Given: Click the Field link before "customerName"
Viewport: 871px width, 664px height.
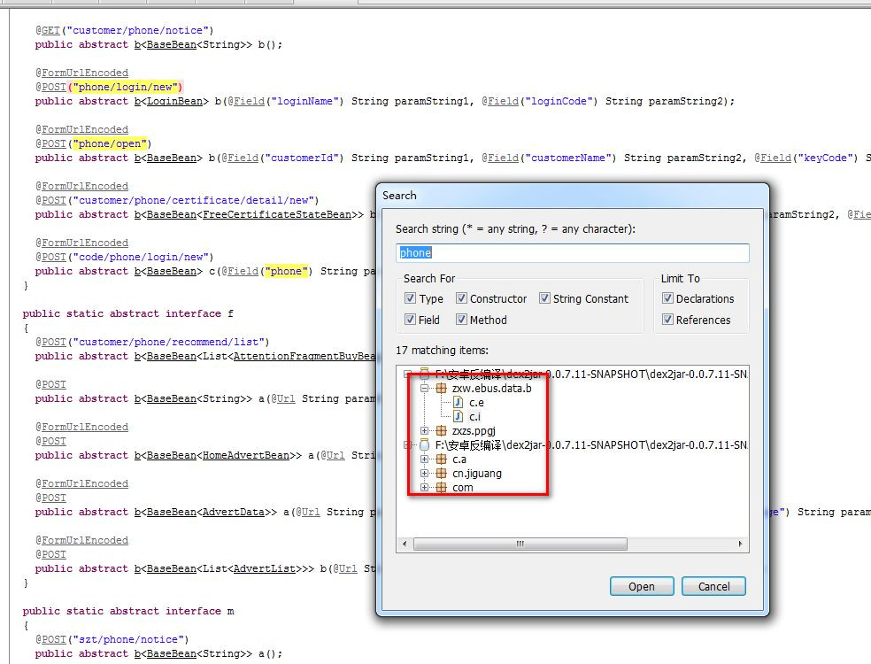Looking at the screenshot, I should [504, 158].
